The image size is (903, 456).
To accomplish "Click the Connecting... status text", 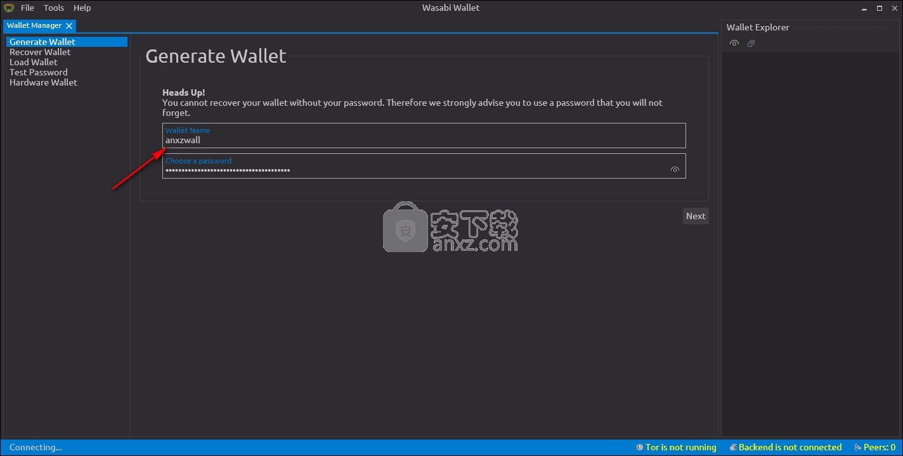I will (36, 447).
